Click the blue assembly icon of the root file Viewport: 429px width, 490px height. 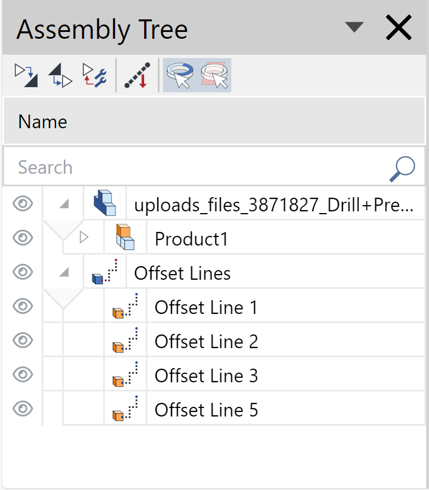tap(105, 203)
